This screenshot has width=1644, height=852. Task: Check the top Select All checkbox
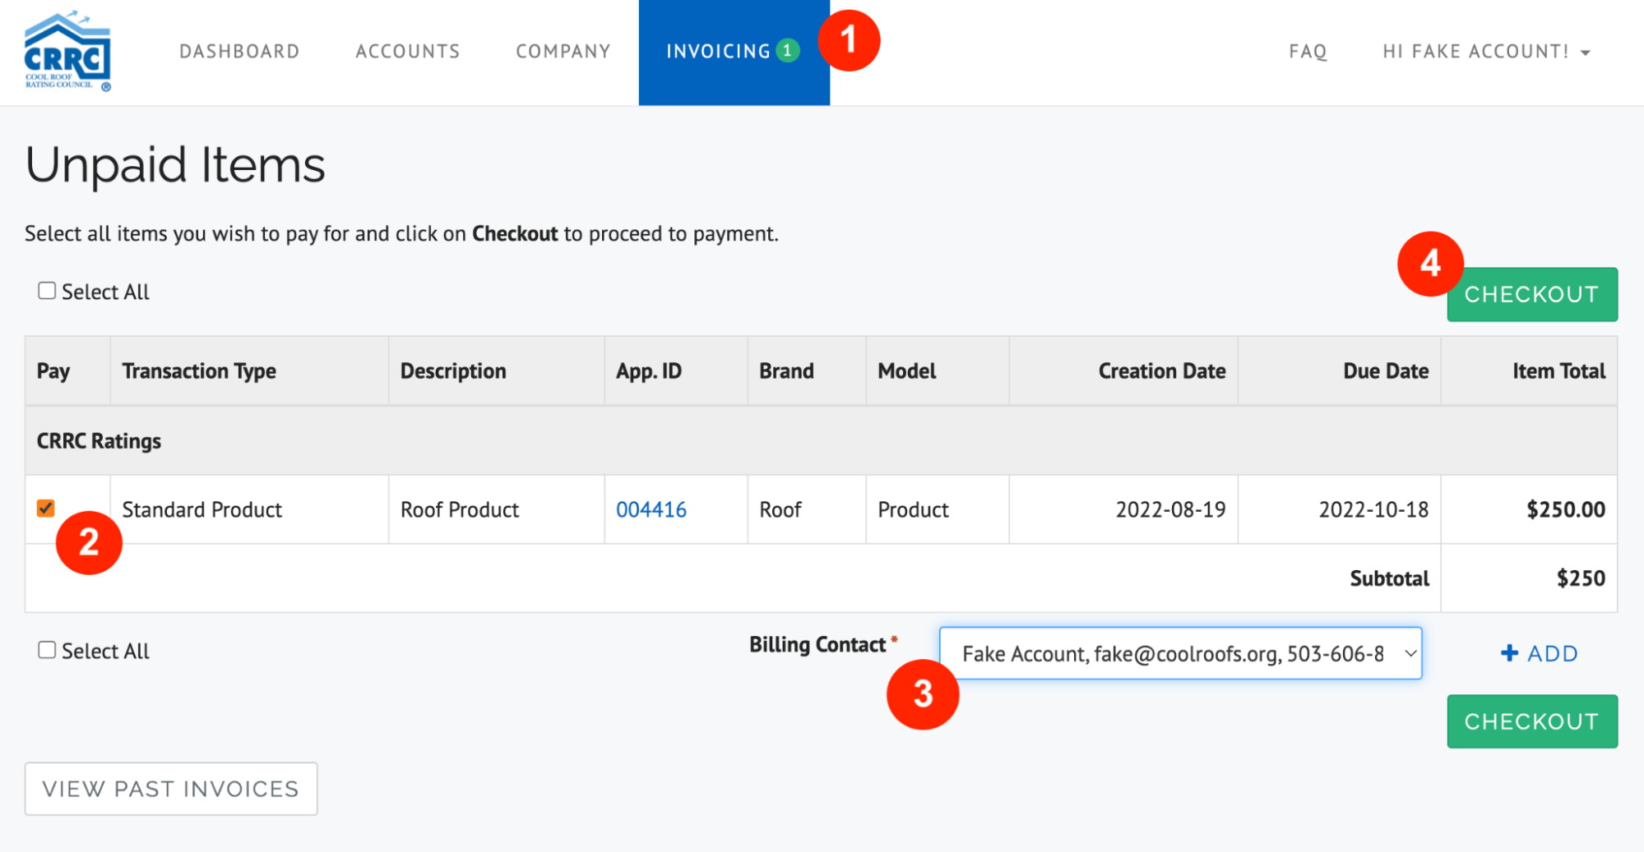(46, 290)
